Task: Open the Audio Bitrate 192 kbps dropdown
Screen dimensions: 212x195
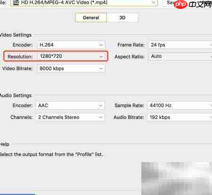Action: [x=179, y=117]
